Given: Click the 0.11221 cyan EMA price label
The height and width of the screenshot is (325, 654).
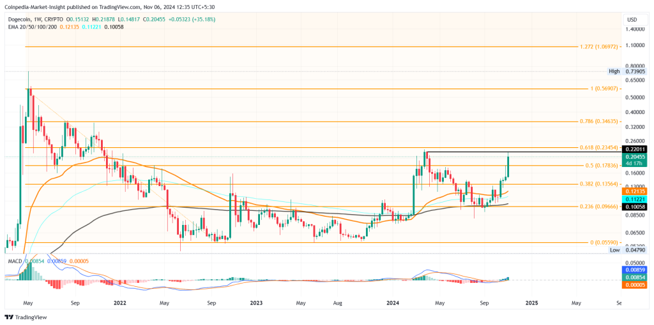Looking at the screenshot, I should pos(635,199).
